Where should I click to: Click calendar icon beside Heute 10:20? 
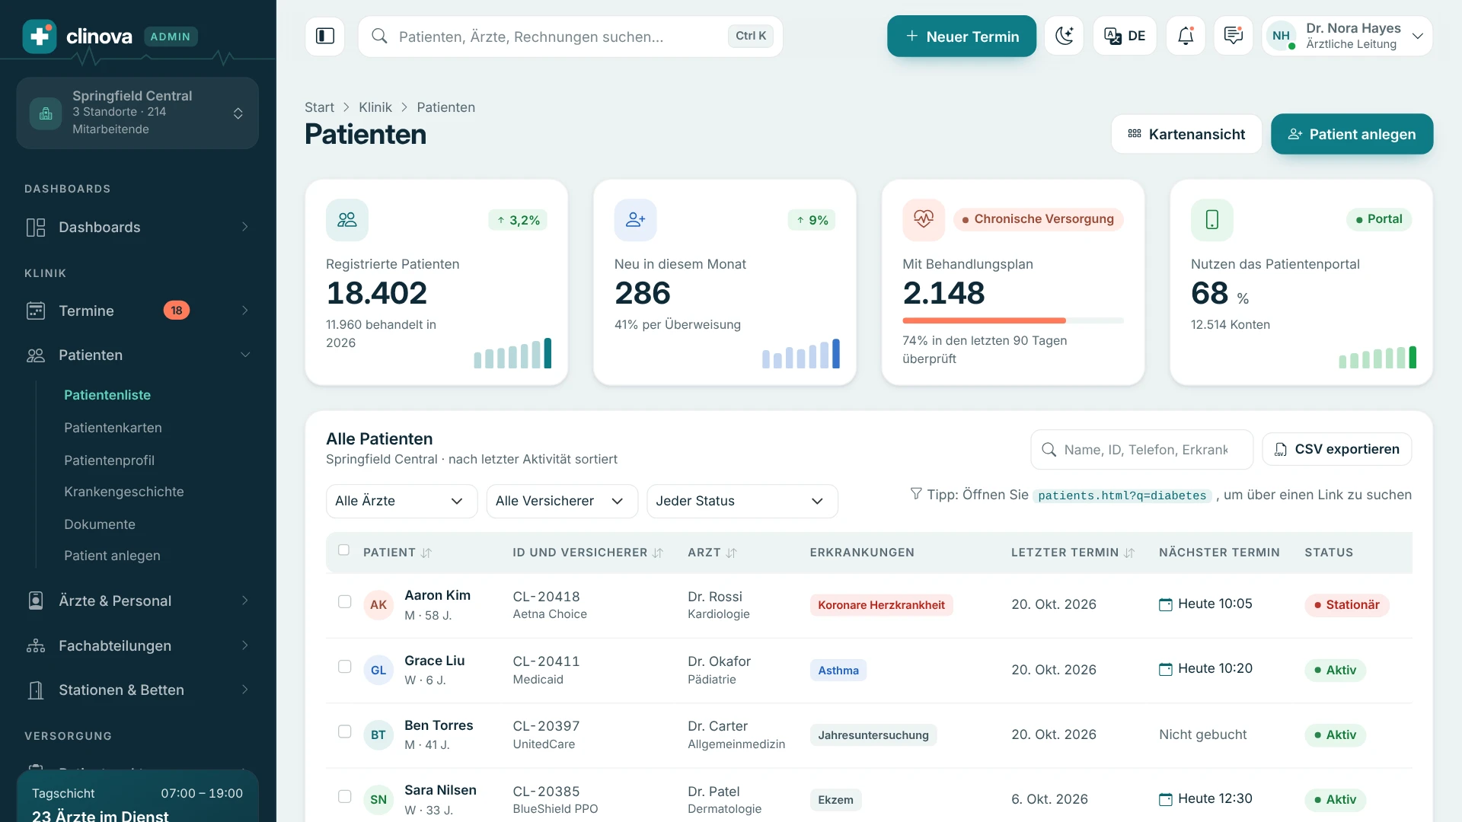click(x=1166, y=669)
